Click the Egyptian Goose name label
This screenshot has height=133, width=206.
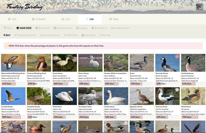[136, 107]
